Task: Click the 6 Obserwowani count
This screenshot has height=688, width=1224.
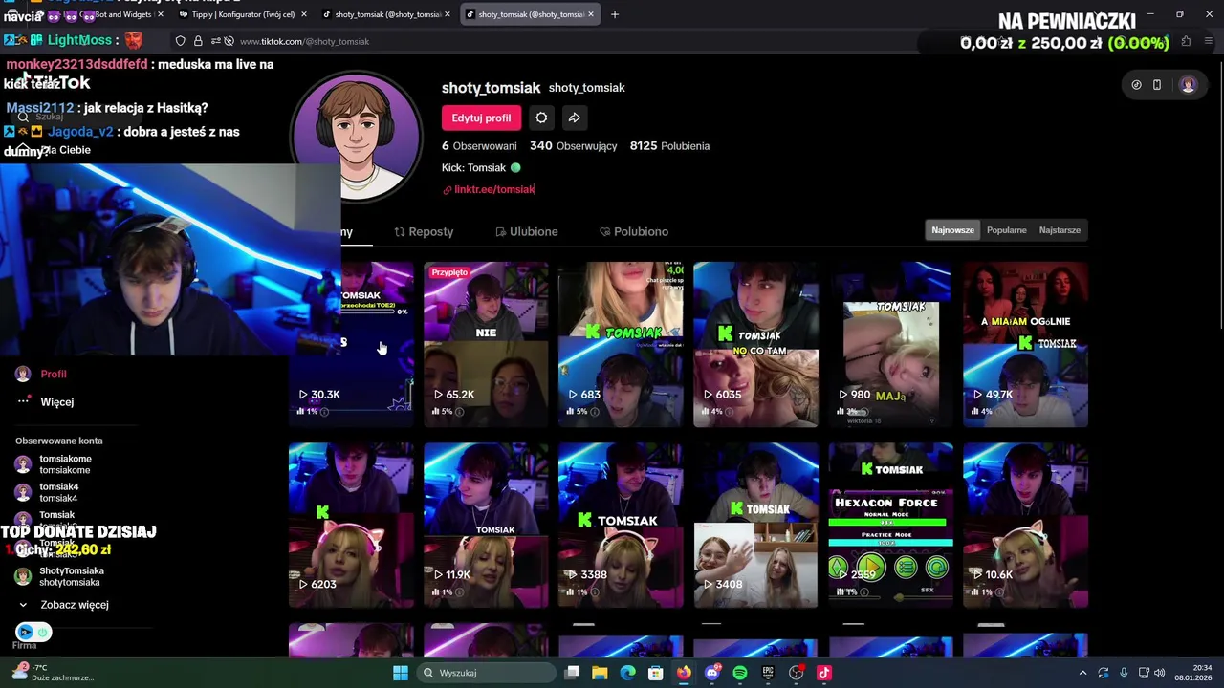Action: tap(479, 146)
